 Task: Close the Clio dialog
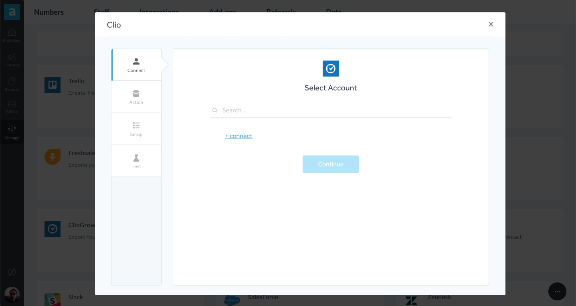point(491,24)
